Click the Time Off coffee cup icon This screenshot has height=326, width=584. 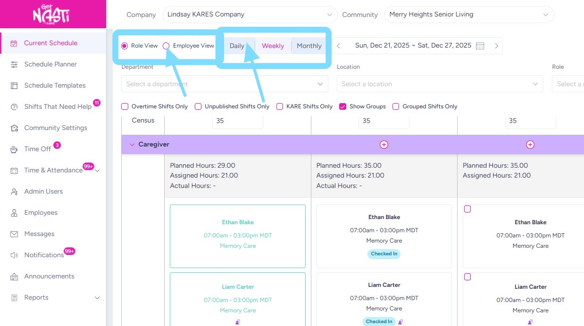click(x=14, y=149)
